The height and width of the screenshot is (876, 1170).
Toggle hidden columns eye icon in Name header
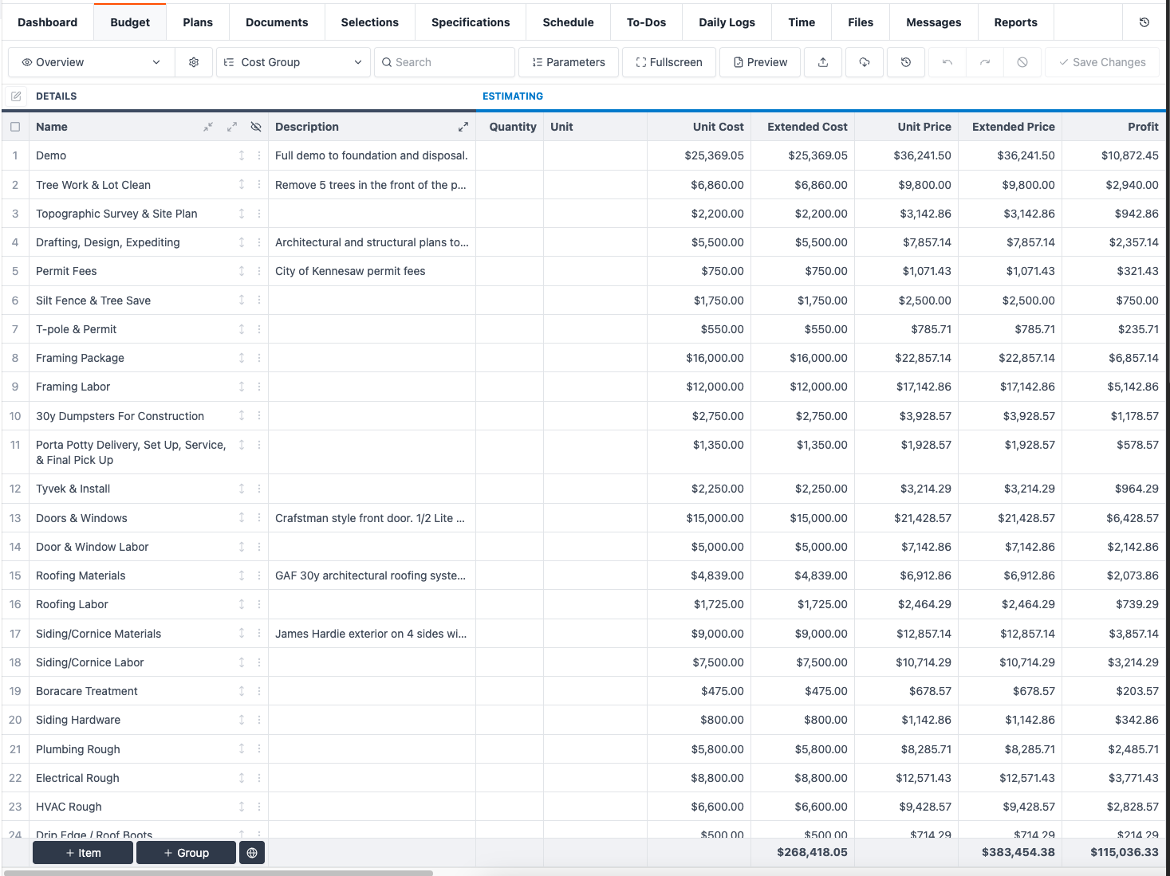pos(256,127)
